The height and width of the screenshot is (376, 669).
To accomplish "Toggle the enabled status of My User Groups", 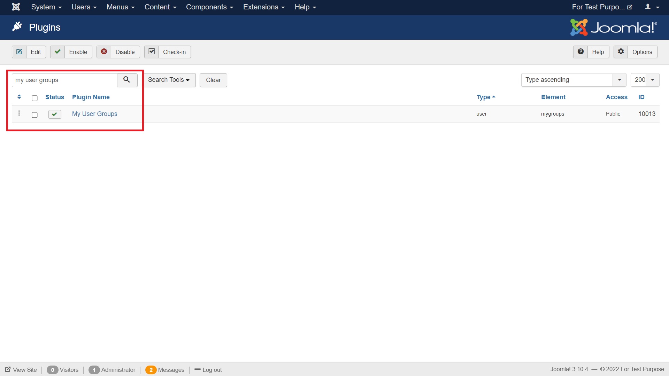I will coord(54,114).
